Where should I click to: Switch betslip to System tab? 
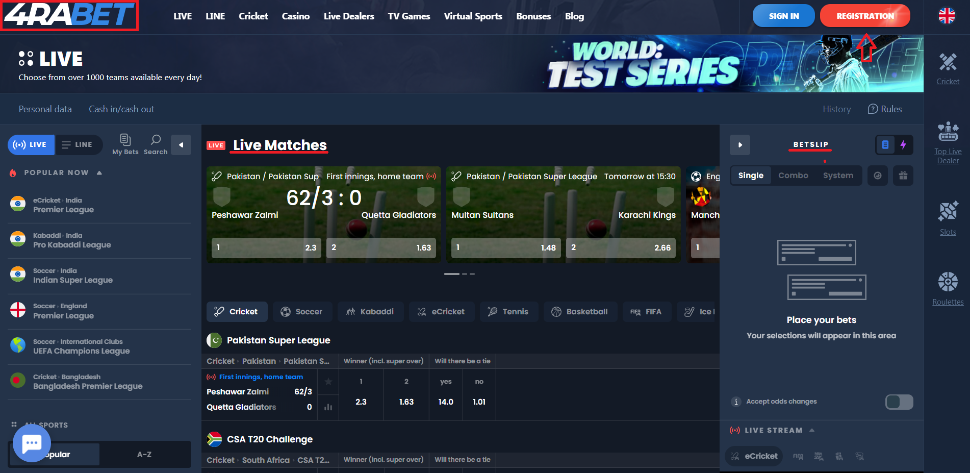point(838,176)
